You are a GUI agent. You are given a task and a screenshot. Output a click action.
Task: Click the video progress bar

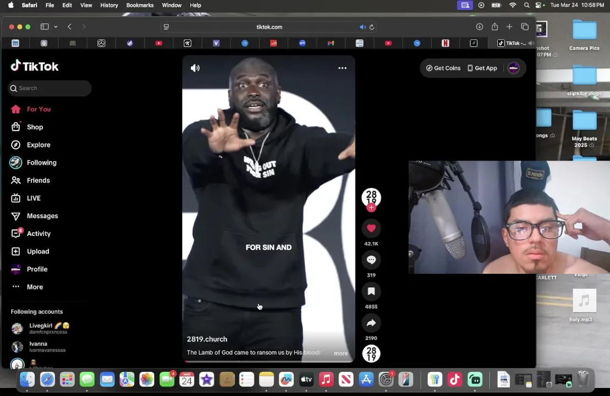[x=268, y=361]
